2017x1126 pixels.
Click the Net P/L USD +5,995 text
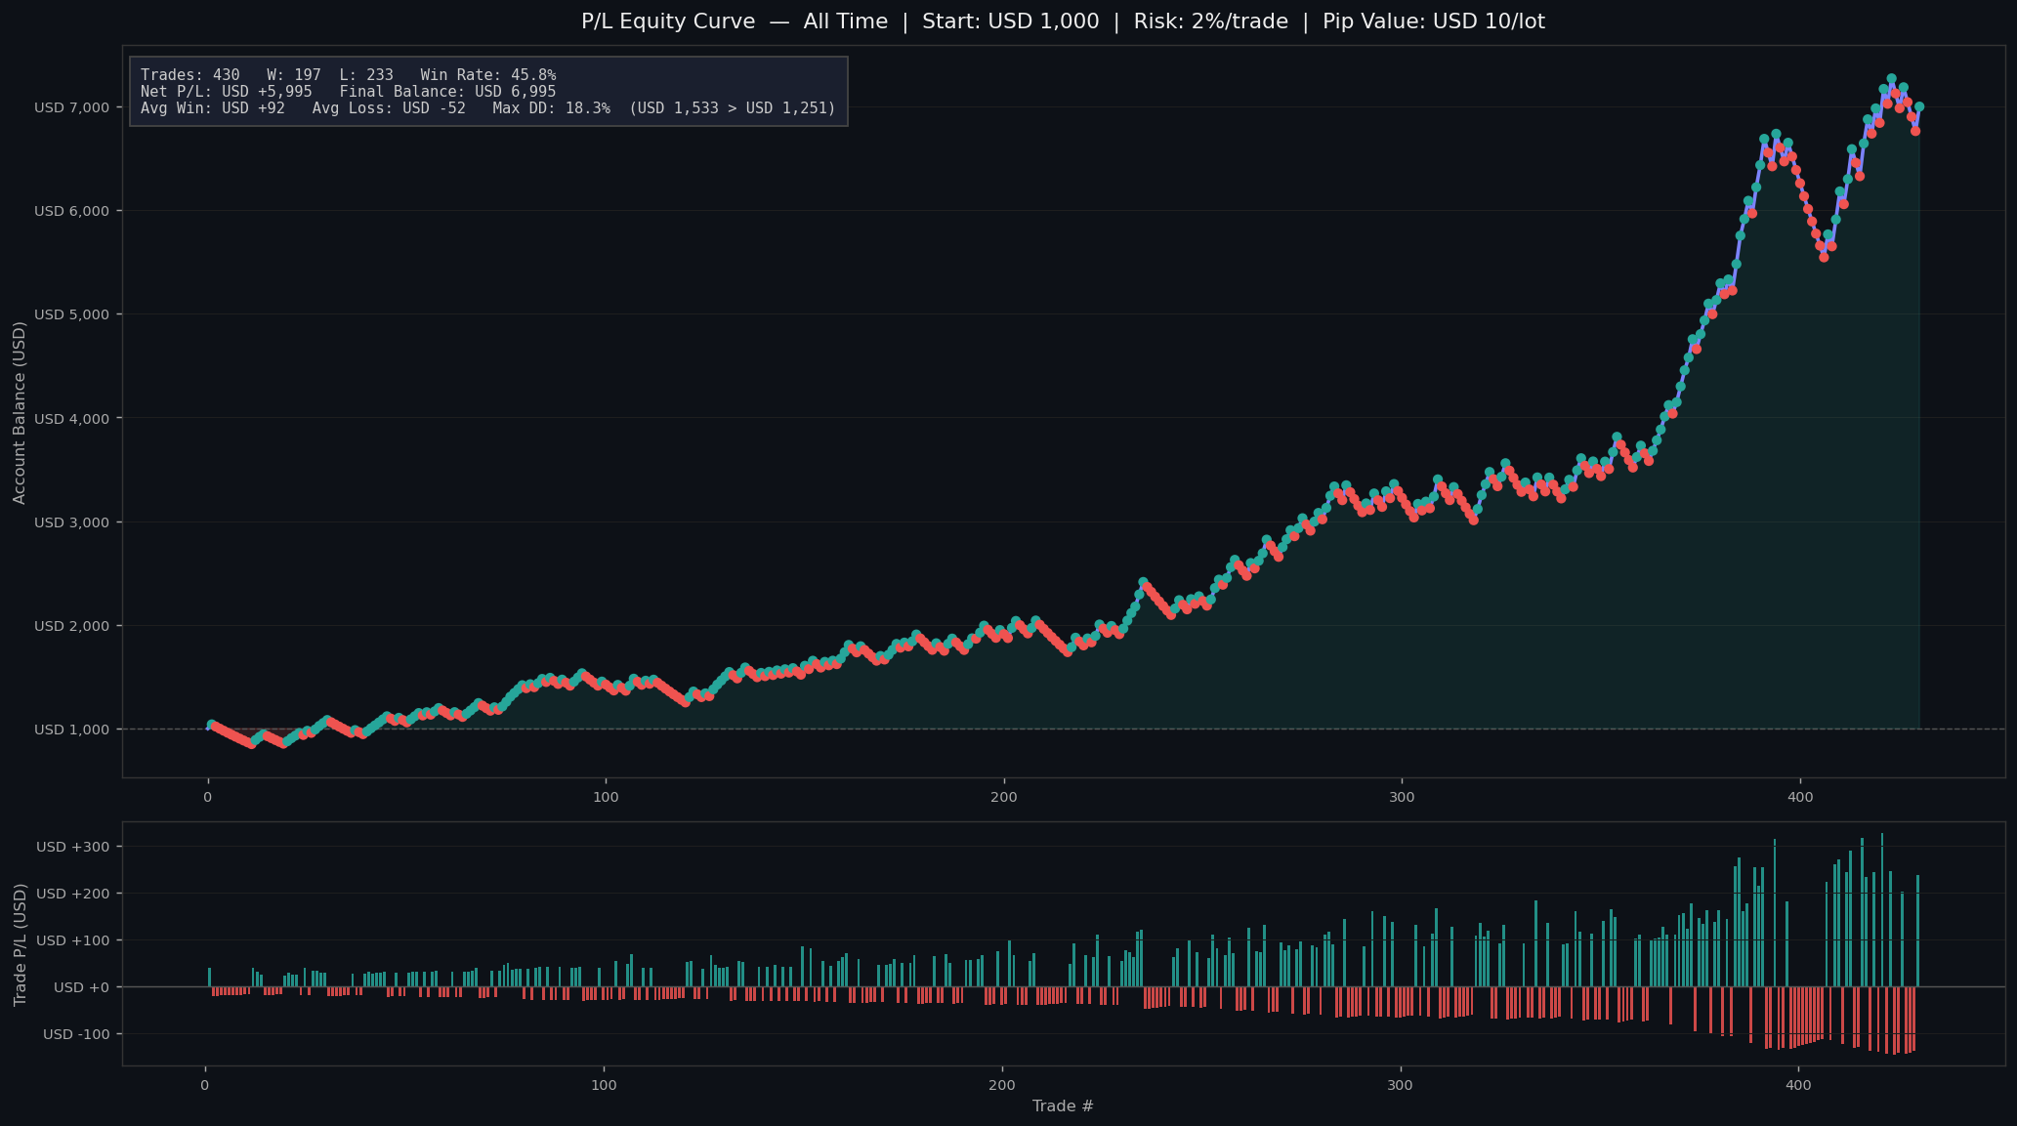226,92
